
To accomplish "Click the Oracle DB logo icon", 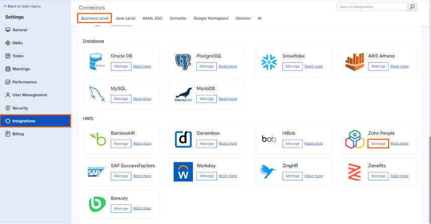I will click(x=97, y=62).
